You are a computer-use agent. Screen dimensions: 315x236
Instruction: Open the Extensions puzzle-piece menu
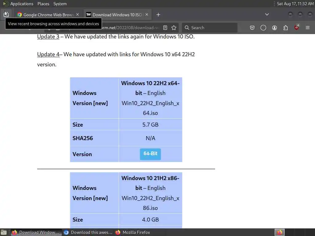point(286,28)
